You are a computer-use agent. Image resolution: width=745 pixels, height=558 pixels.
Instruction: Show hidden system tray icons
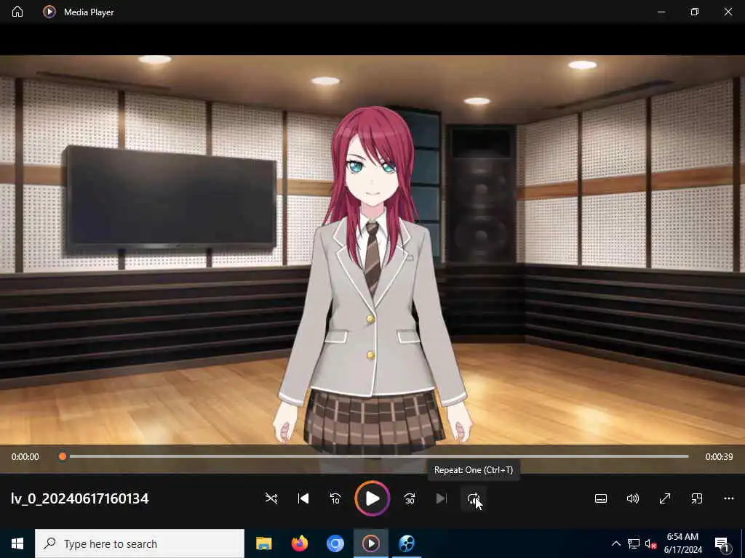point(615,543)
